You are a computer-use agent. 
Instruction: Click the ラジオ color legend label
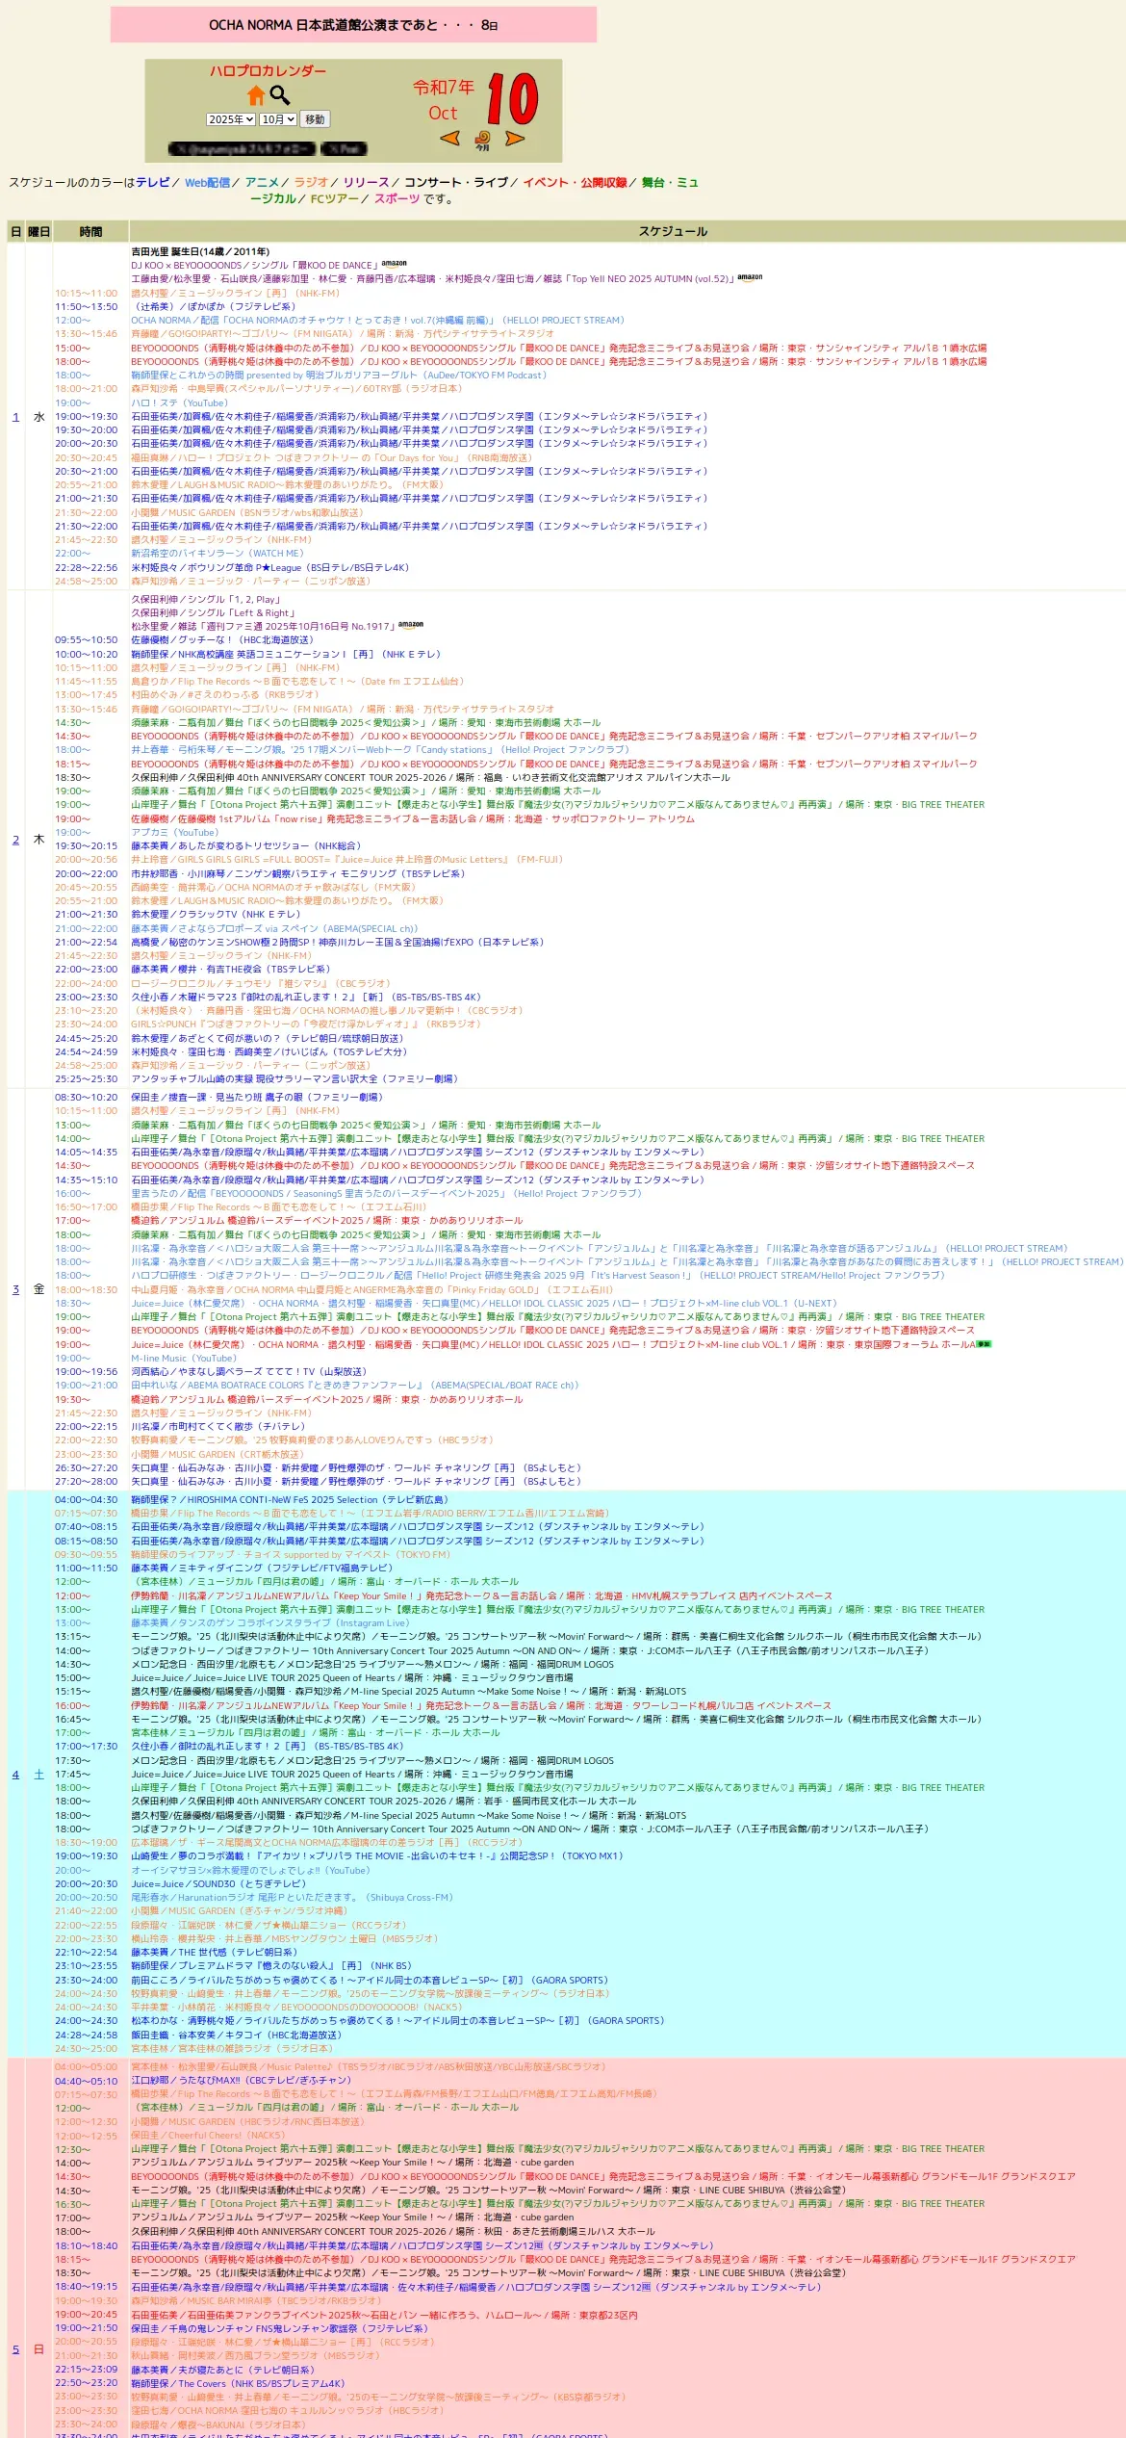tap(310, 182)
